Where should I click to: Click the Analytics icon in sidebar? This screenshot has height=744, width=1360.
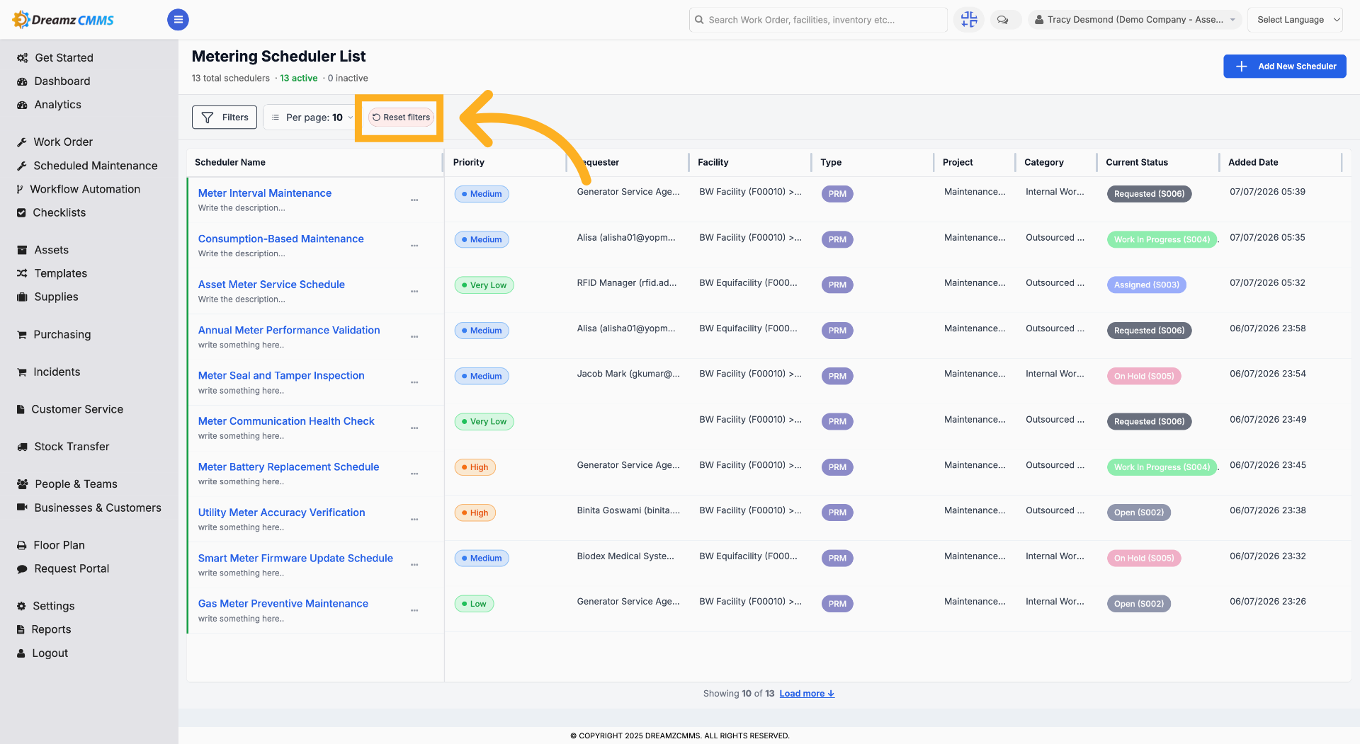pos(22,105)
